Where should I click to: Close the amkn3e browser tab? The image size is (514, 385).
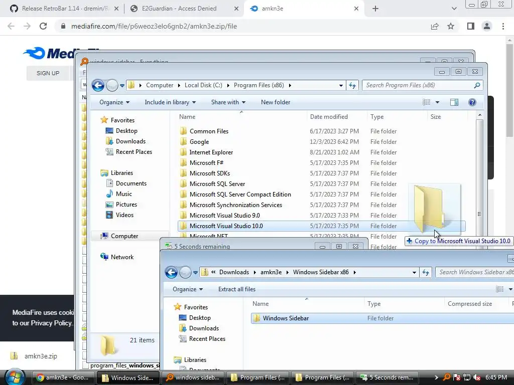pos(356,9)
